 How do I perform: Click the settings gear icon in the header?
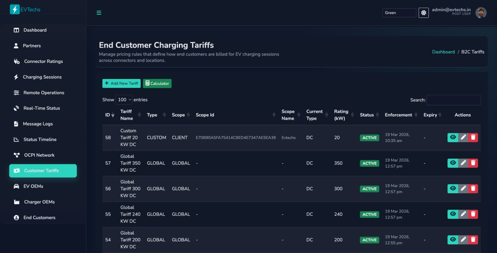click(423, 12)
